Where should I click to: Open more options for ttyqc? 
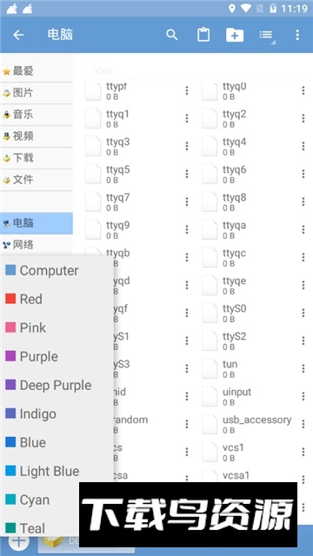pos(303,257)
